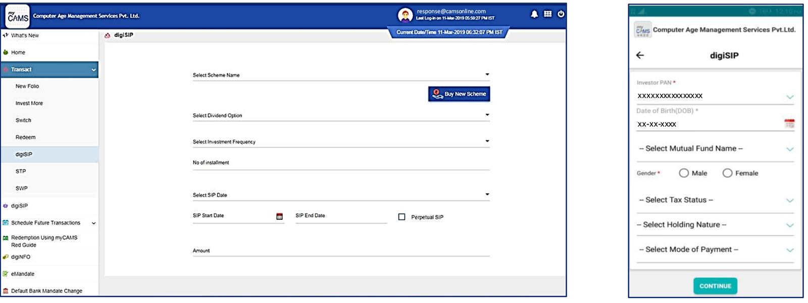Enable the Perpetual SIP checkbox
The width and height of the screenshot is (808, 303).
pos(402,217)
